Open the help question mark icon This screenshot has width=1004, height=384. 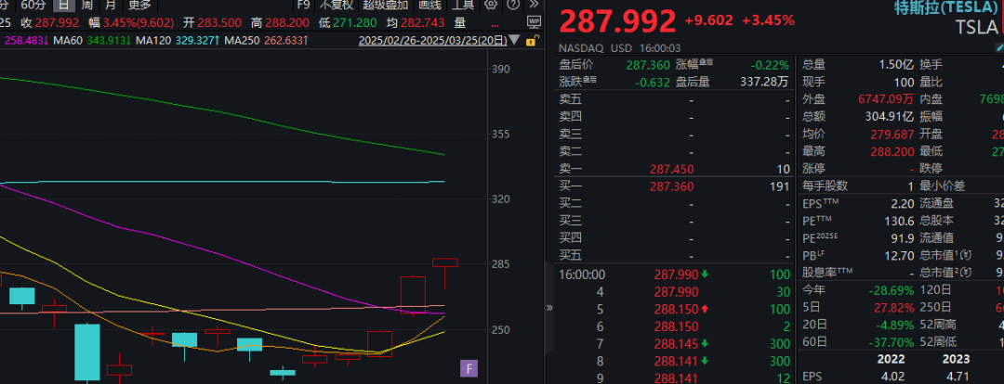(x=513, y=6)
